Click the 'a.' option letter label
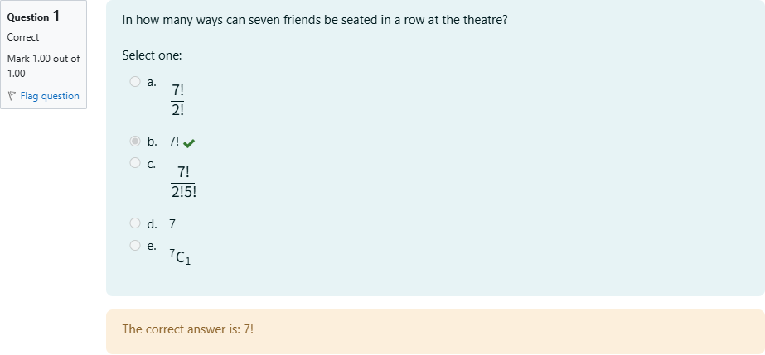The width and height of the screenshot is (765, 355). click(x=152, y=81)
